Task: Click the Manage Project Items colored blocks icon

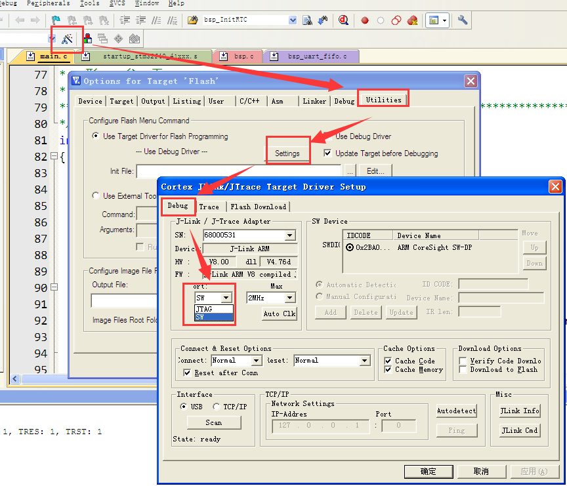Action: tap(87, 38)
